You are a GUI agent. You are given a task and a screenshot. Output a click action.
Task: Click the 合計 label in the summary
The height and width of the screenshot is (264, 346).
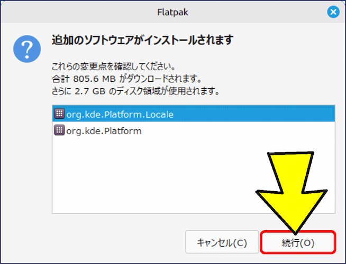click(x=60, y=79)
